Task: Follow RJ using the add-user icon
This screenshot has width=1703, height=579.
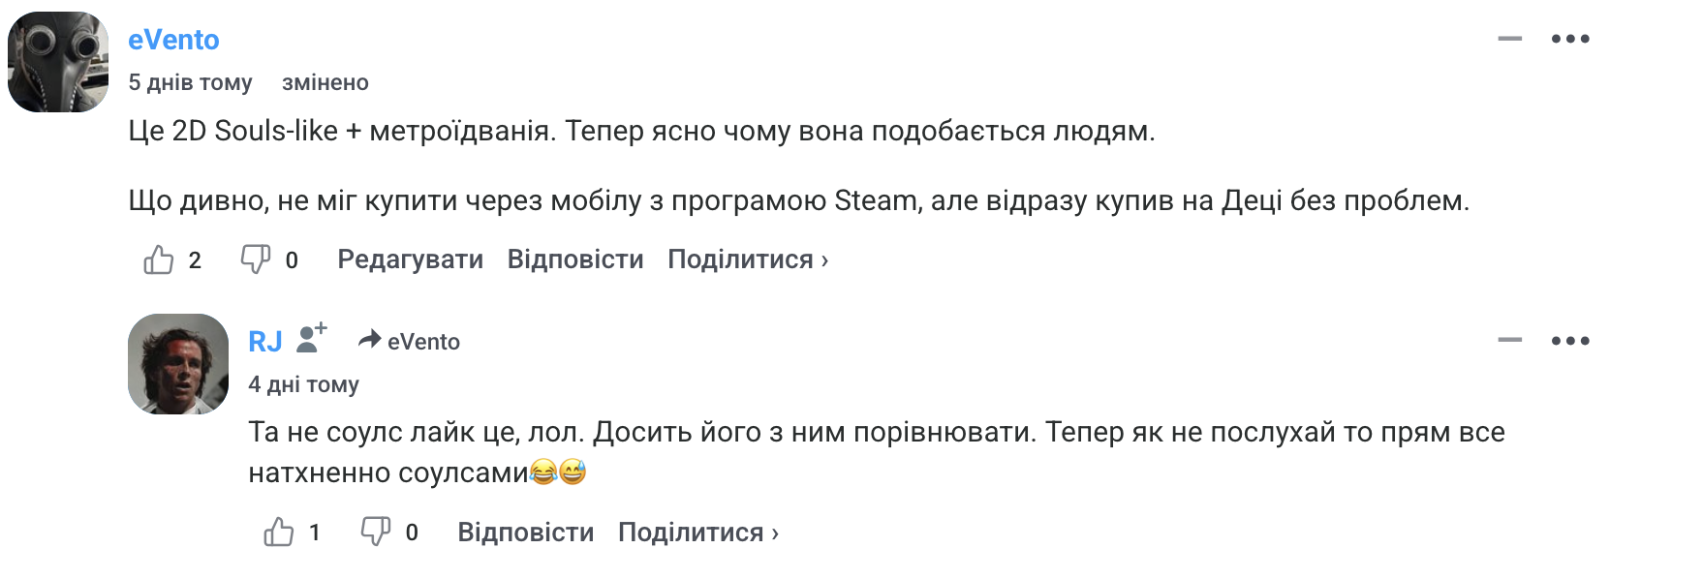Action: pos(312,338)
